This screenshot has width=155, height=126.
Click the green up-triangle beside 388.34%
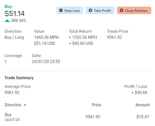pyautogui.click(x=7, y=21)
